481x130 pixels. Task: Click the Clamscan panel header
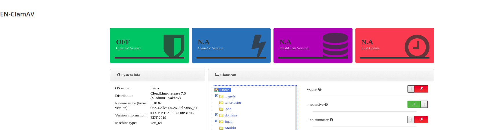click(x=321, y=75)
